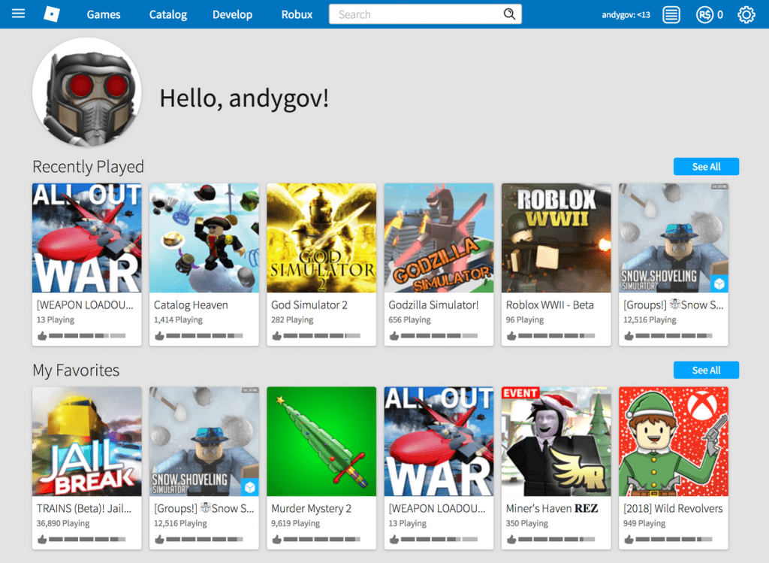Click the My Favorites heading

pyautogui.click(x=76, y=370)
